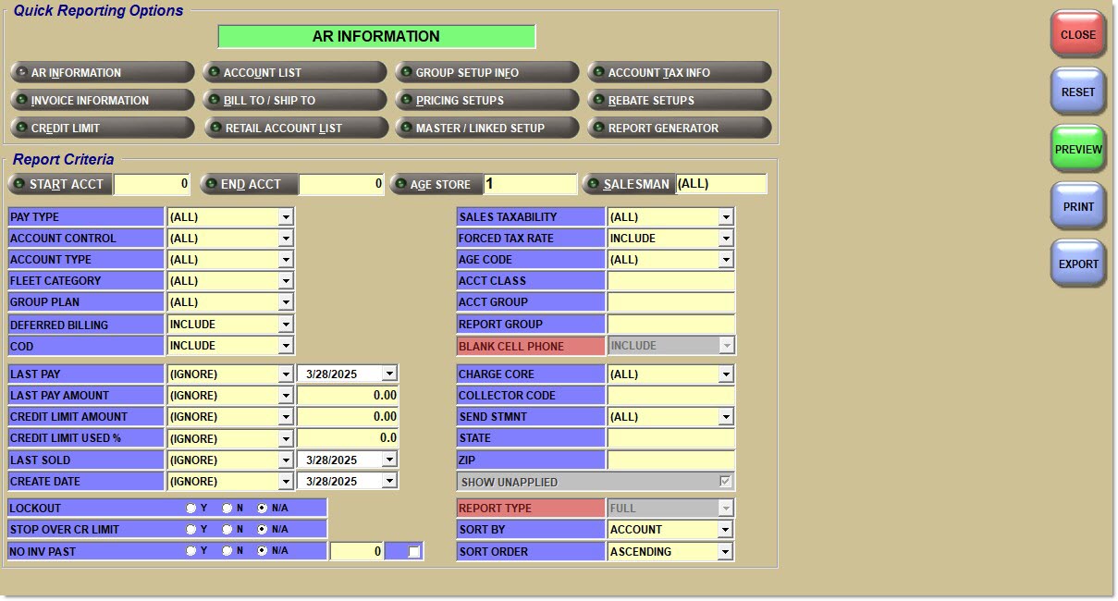Open the Last Sold date picker
The width and height of the screenshot is (1118, 601).
(389, 460)
